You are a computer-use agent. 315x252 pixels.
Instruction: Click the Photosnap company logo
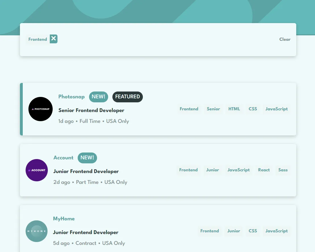[x=40, y=109]
